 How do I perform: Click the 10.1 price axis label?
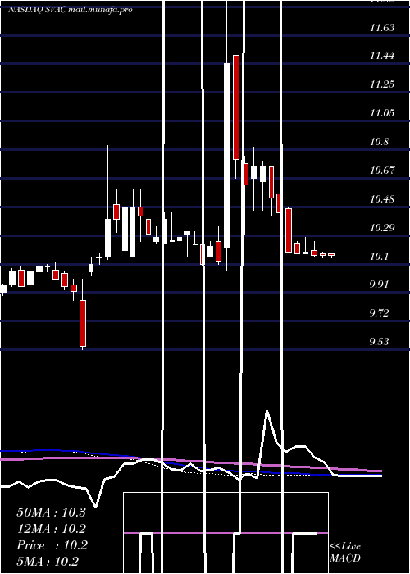[x=380, y=256]
